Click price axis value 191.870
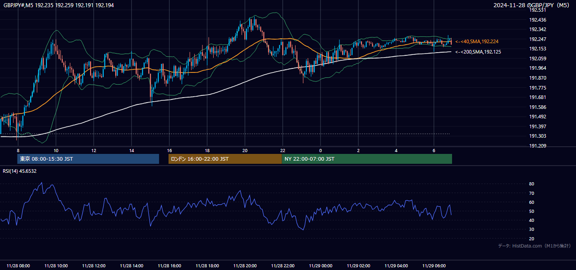The height and width of the screenshot is (270, 576). (538, 78)
